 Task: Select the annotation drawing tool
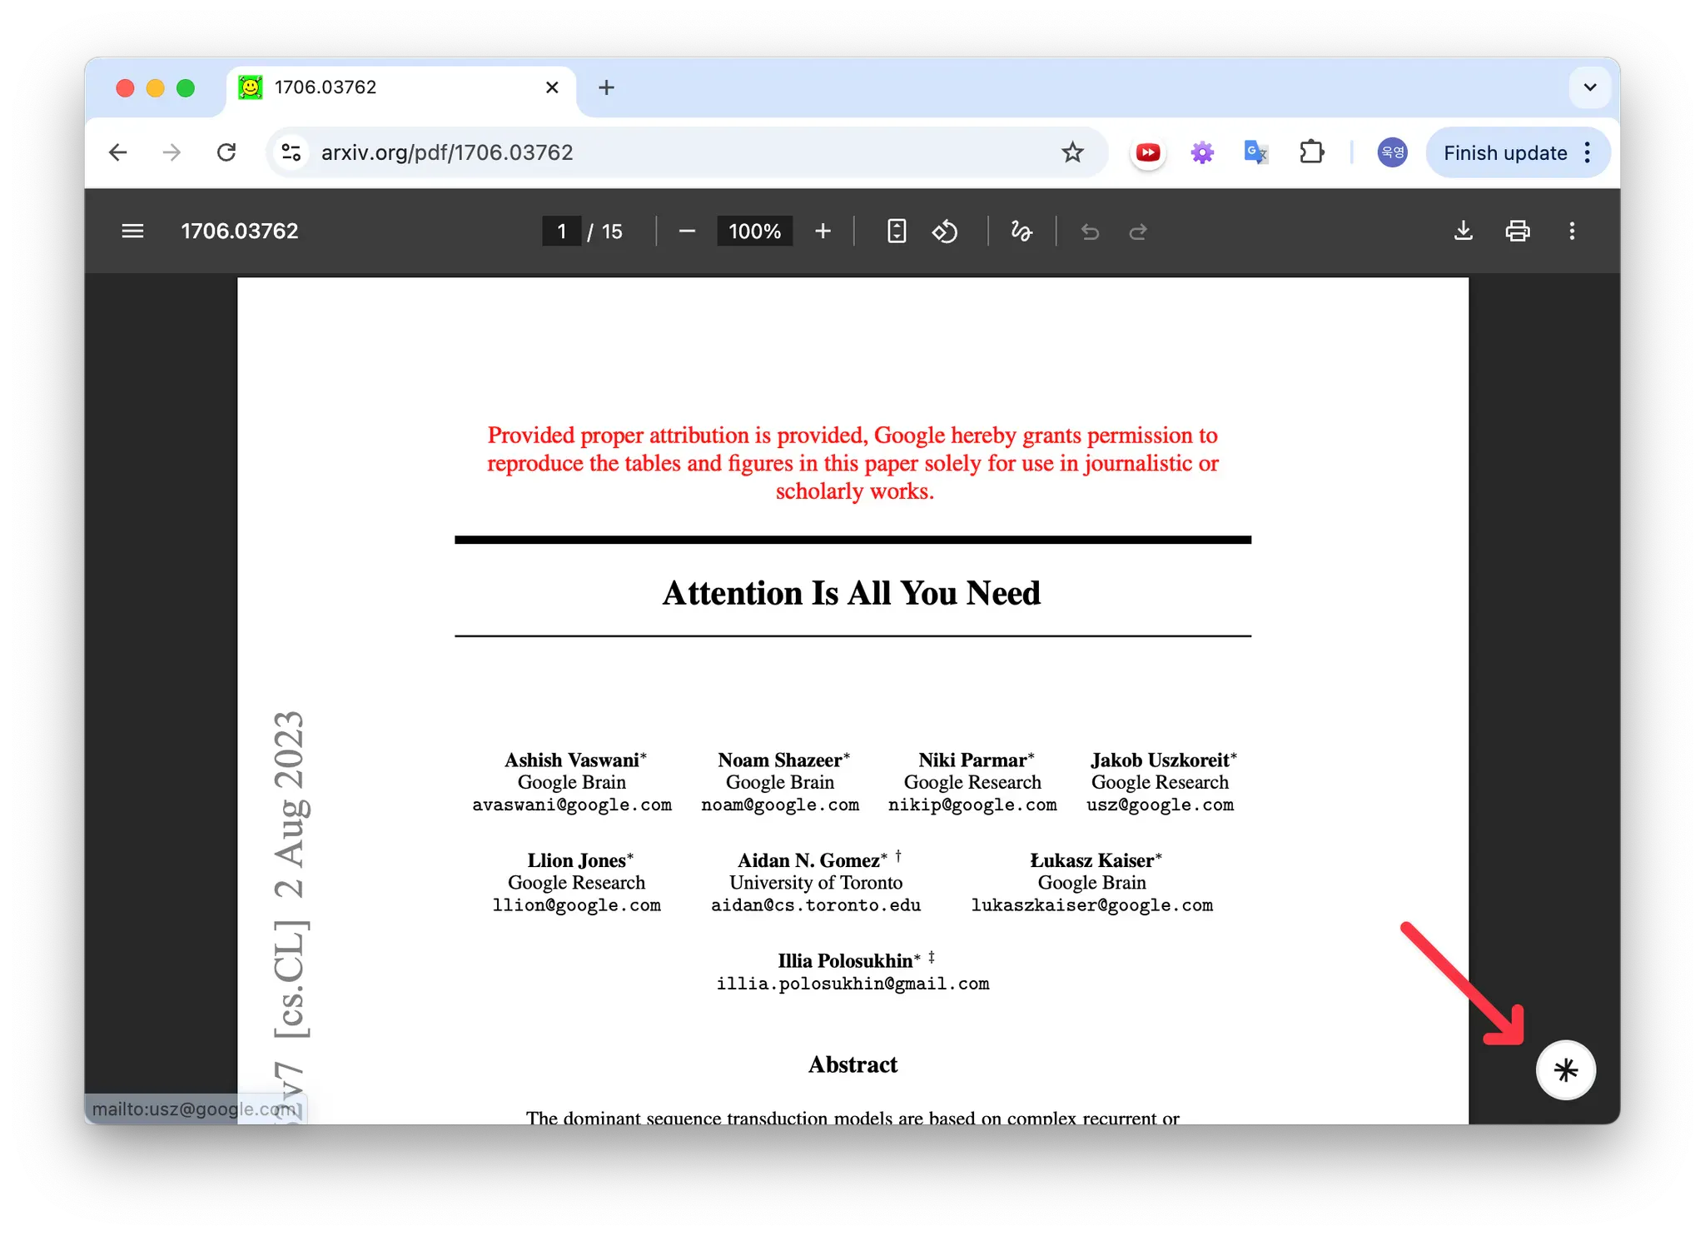1022,231
